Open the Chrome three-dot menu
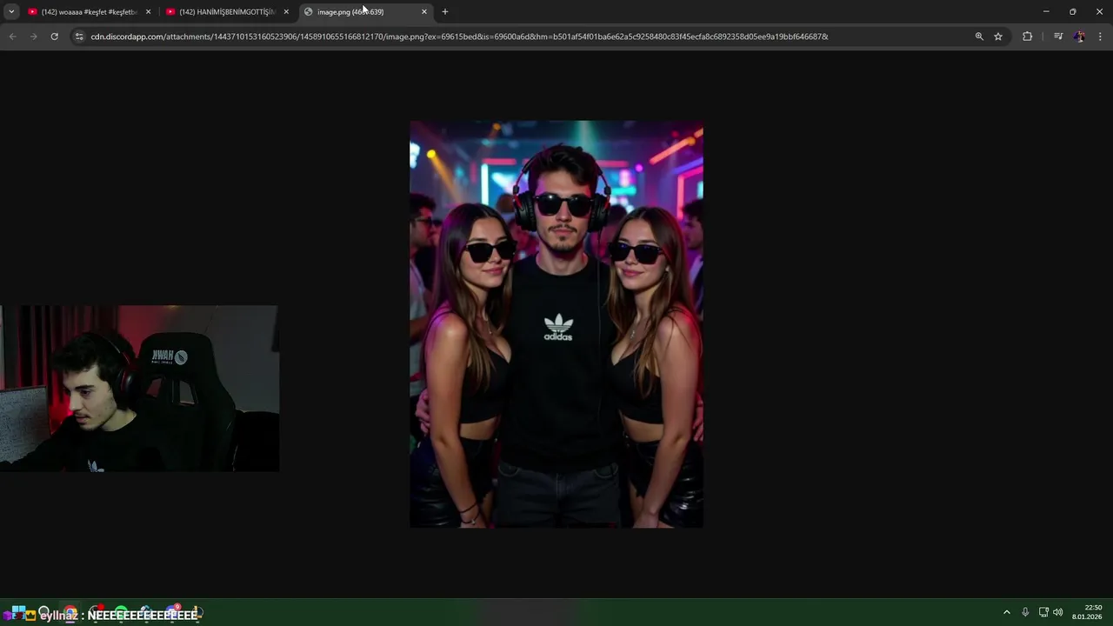 tap(1100, 37)
